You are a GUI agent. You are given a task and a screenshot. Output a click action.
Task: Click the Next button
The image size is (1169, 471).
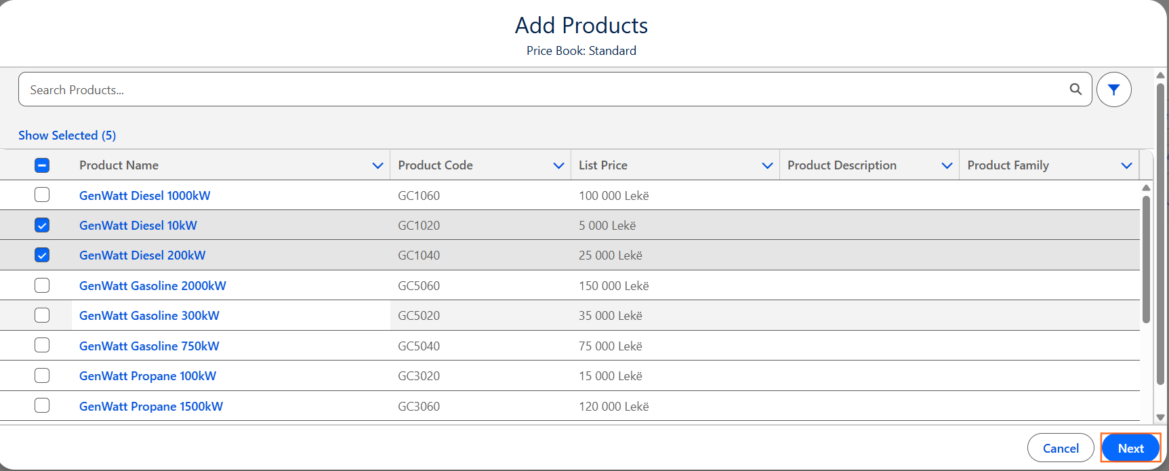(x=1130, y=448)
